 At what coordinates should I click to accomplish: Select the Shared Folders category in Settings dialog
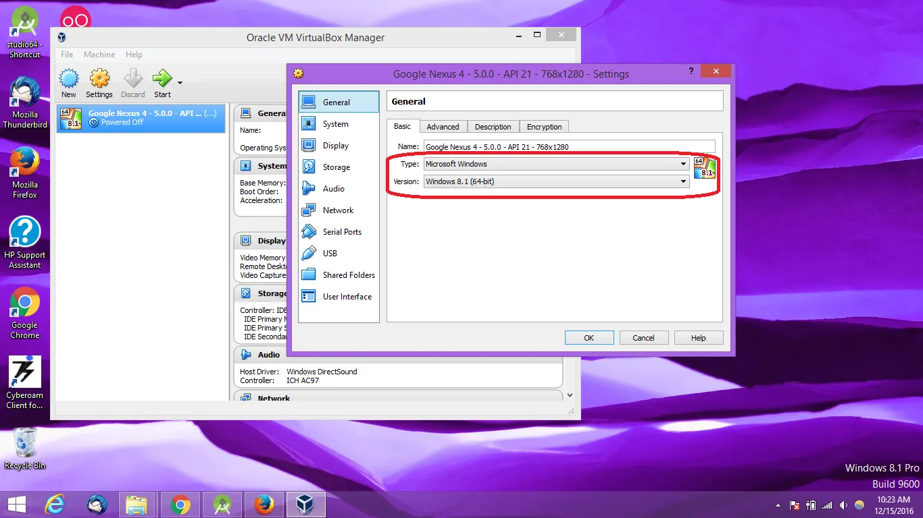[339, 275]
